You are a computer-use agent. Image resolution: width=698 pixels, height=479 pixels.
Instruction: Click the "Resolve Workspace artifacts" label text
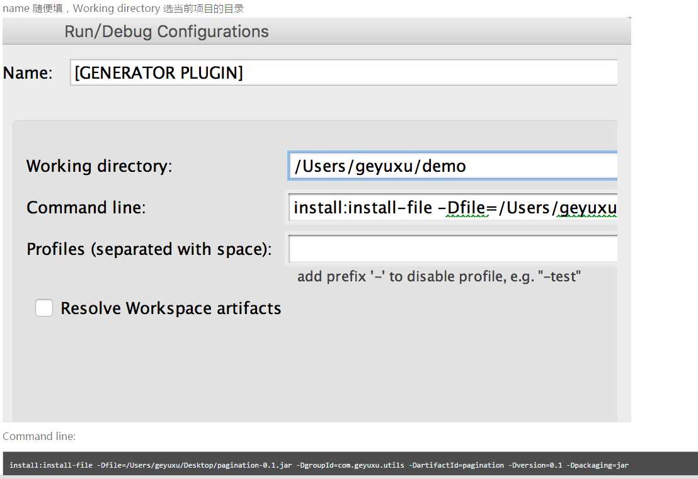coord(171,308)
